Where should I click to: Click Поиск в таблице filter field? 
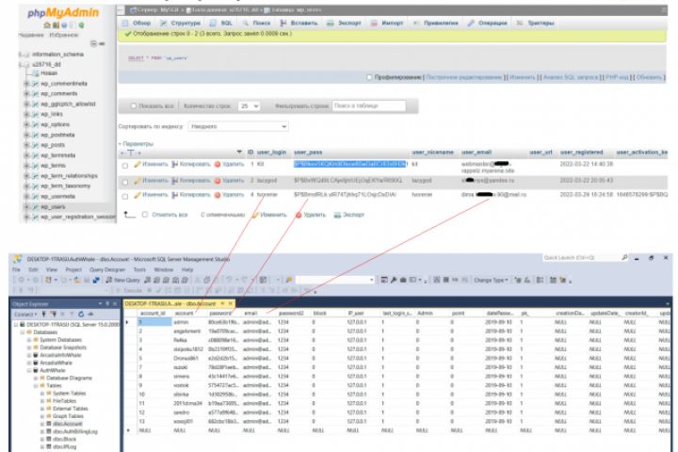[x=369, y=106]
